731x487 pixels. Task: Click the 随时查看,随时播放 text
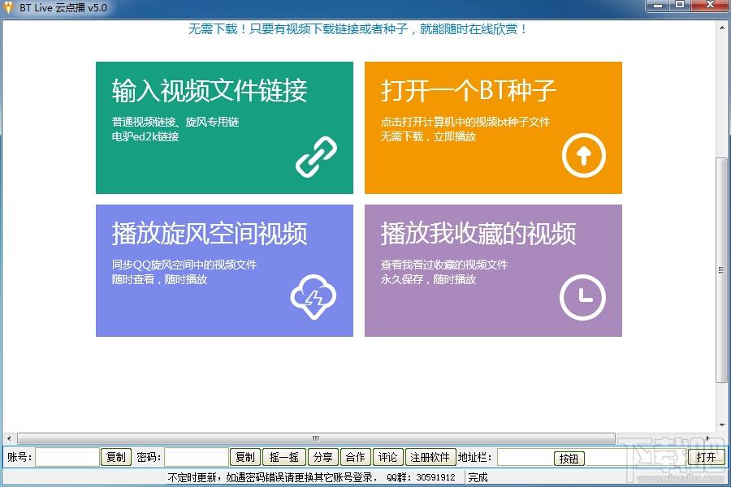point(159,279)
